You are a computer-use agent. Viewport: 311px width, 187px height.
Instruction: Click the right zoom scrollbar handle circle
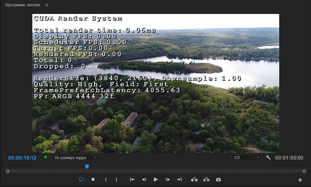[304, 171]
